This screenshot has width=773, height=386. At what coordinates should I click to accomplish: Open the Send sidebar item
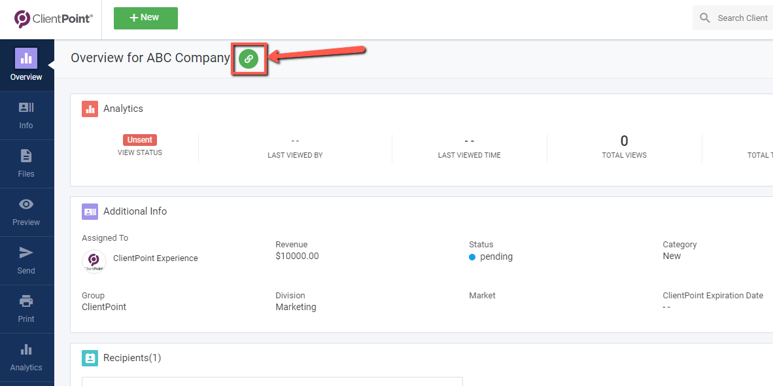[x=26, y=260]
